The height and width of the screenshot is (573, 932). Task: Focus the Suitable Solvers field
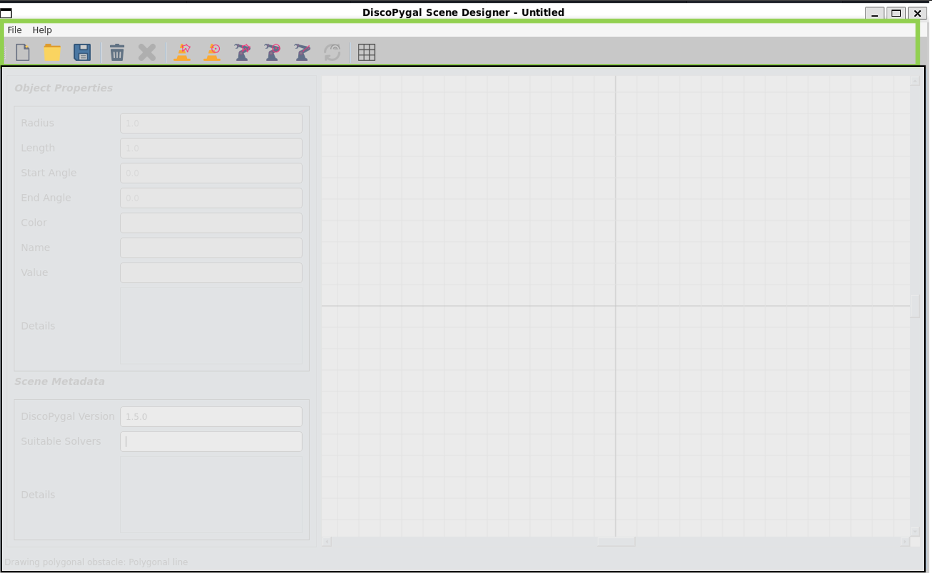click(x=211, y=442)
